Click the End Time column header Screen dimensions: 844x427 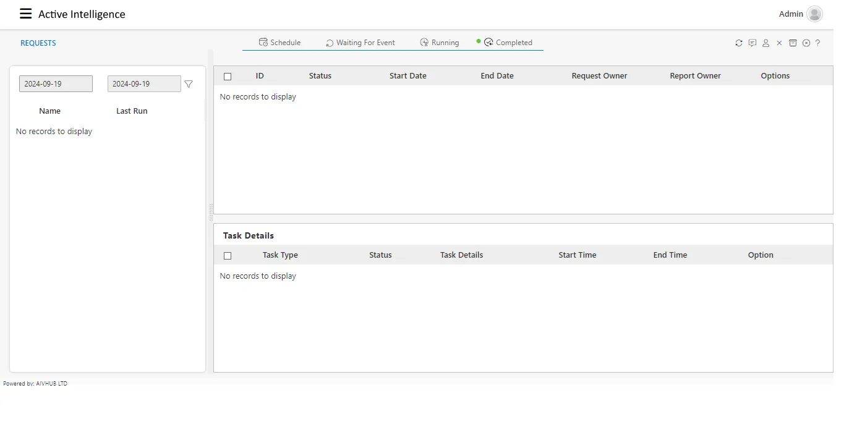[x=670, y=255]
